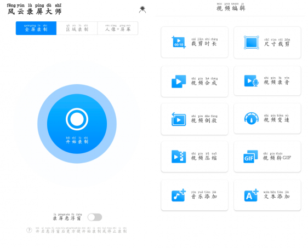Click the 视频编辑 page header
308x248 pixels.
(231, 7)
